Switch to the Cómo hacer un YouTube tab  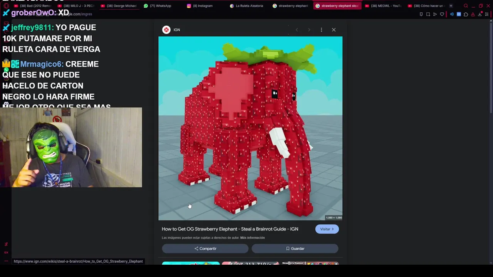point(426,6)
